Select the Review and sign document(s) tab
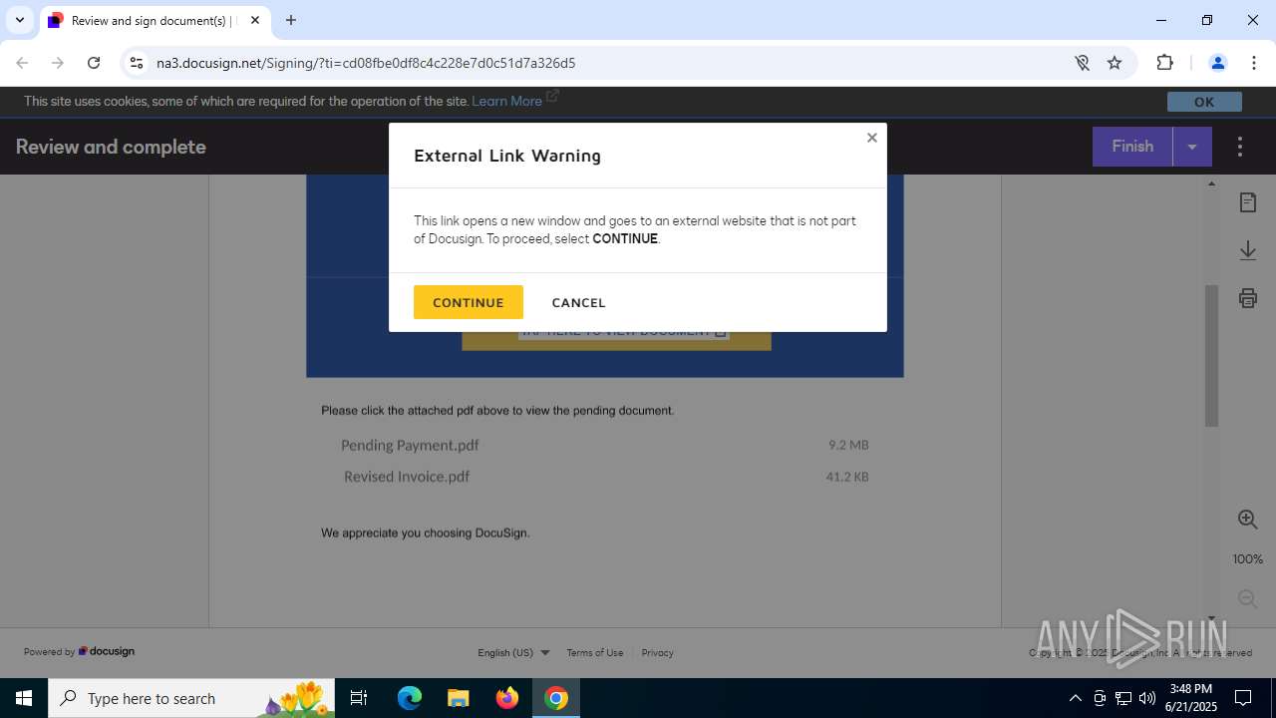Screen dimensions: 1276x718 (x=155, y=20)
